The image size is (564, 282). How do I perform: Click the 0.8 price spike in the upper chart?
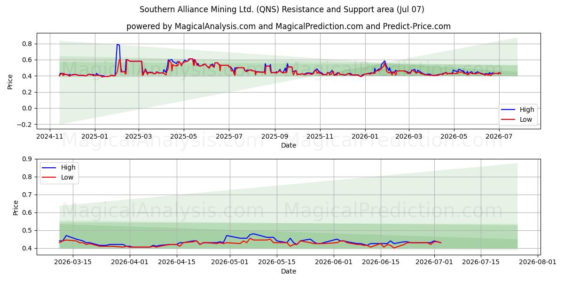[118, 45]
